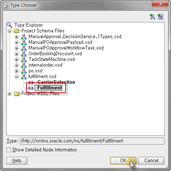Click the Project Schema Files folder icon
This screenshot has width=171, height=171.
coord(17,31)
